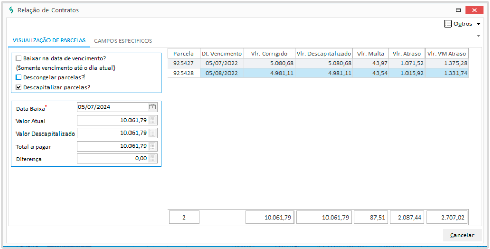Click Vlr. Corrigido cell 5.080,68
Viewport: 490px width, 249px height.
tap(269, 63)
